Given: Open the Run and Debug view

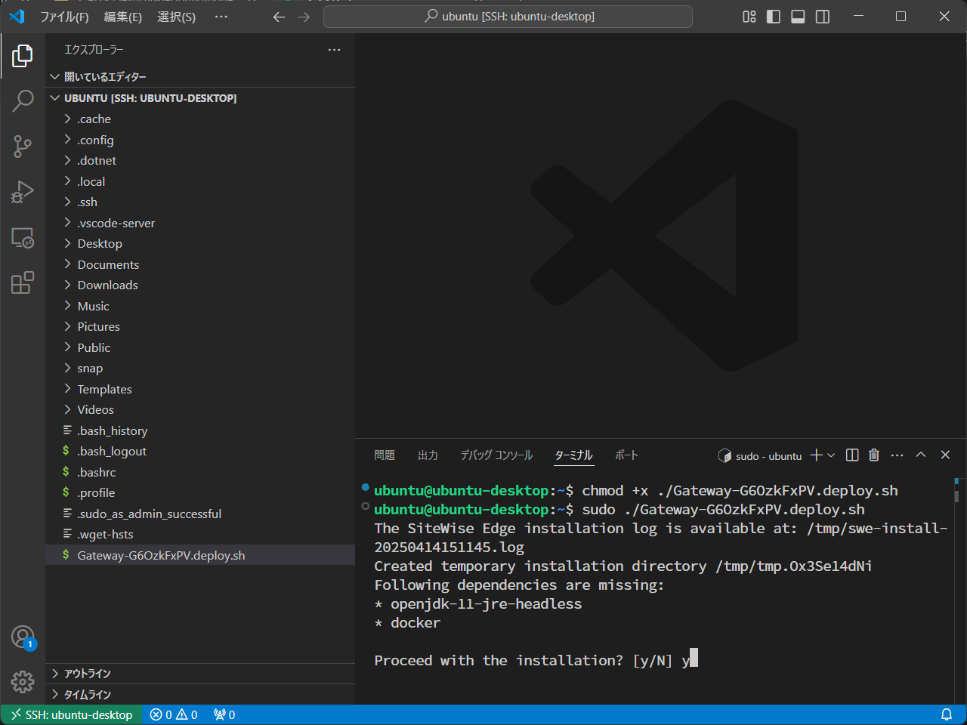Looking at the screenshot, I should tap(23, 192).
